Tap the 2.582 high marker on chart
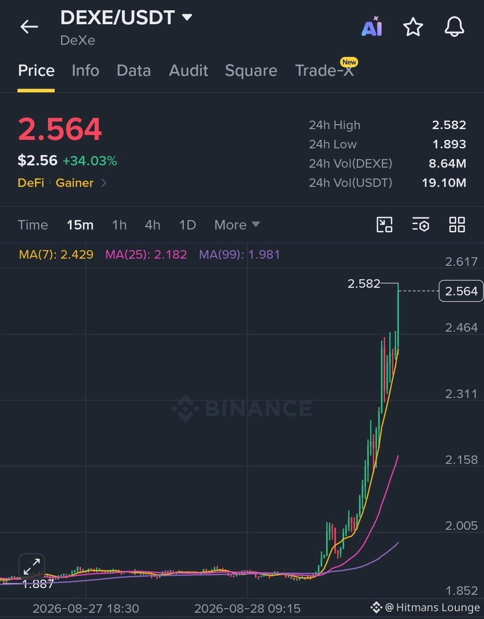This screenshot has height=619, width=484. click(364, 283)
